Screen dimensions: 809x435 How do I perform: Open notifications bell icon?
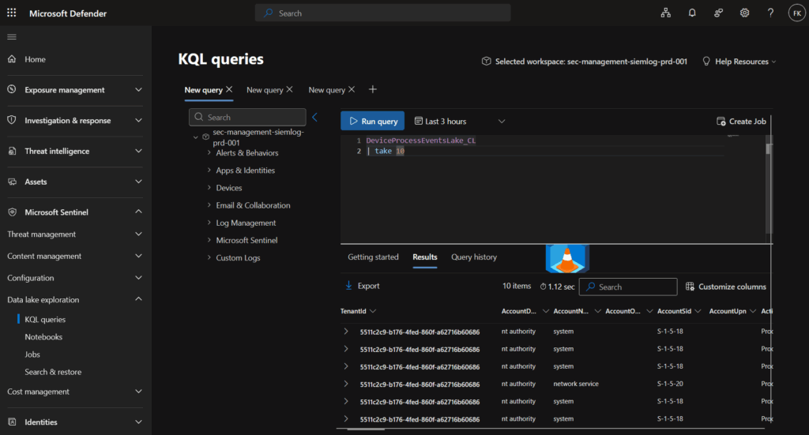[692, 13]
